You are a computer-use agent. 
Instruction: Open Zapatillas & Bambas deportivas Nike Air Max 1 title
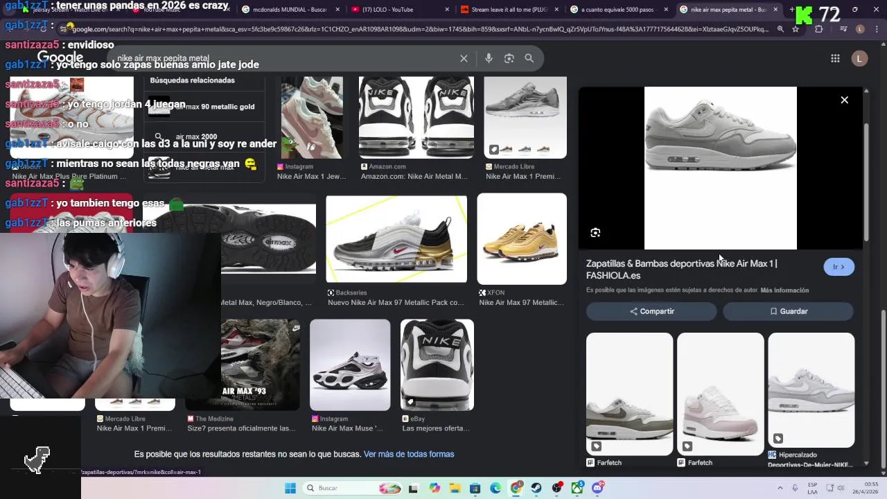(x=682, y=270)
